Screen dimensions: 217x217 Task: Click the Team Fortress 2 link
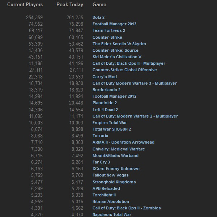click(109, 30)
